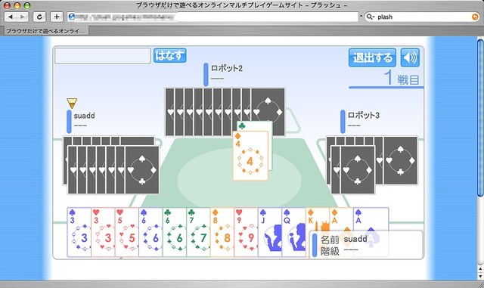484x288 pixels.
Task: Select the 8 of diamonds card
Action: point(222,232)
